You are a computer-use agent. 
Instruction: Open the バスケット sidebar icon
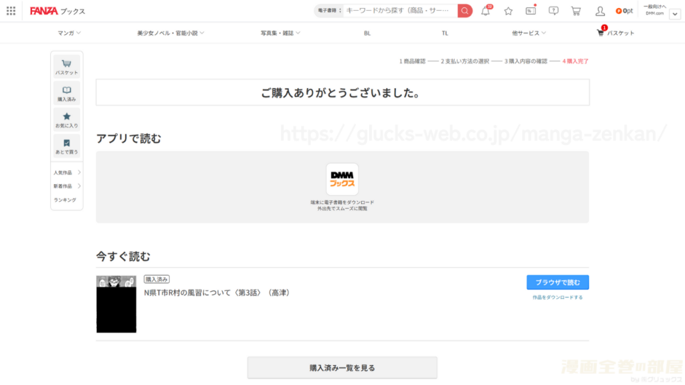[66, 67]
